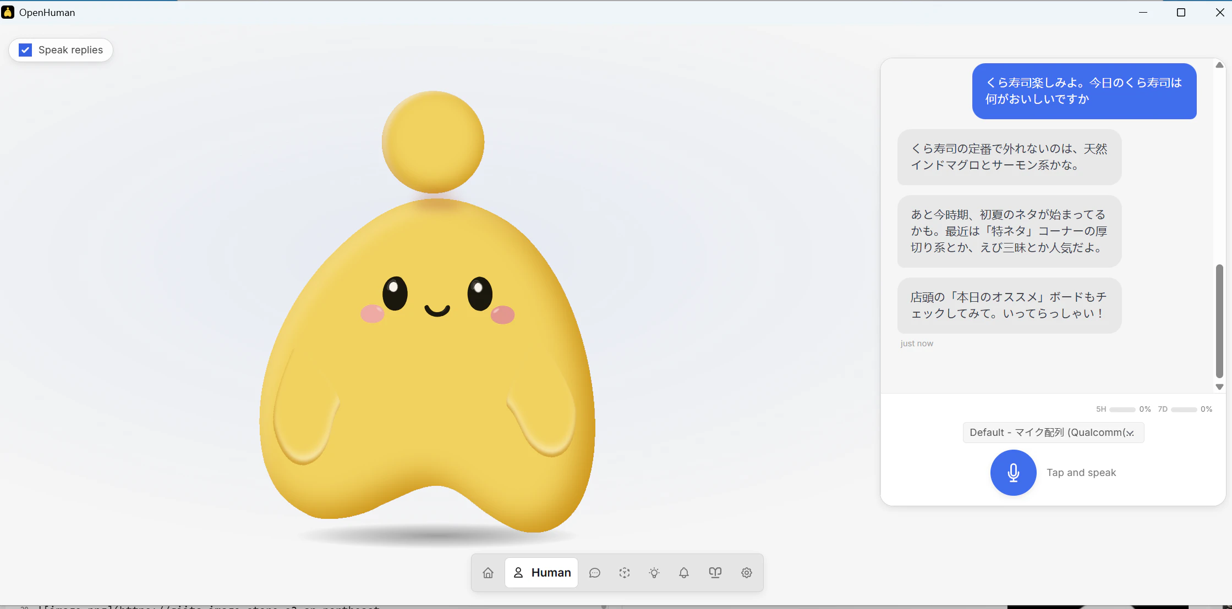Image resolution: width=1232 pixels, height=609 pixels.
Task: Click the chat panel scrollbar thumb
Action: [1219, 321]
